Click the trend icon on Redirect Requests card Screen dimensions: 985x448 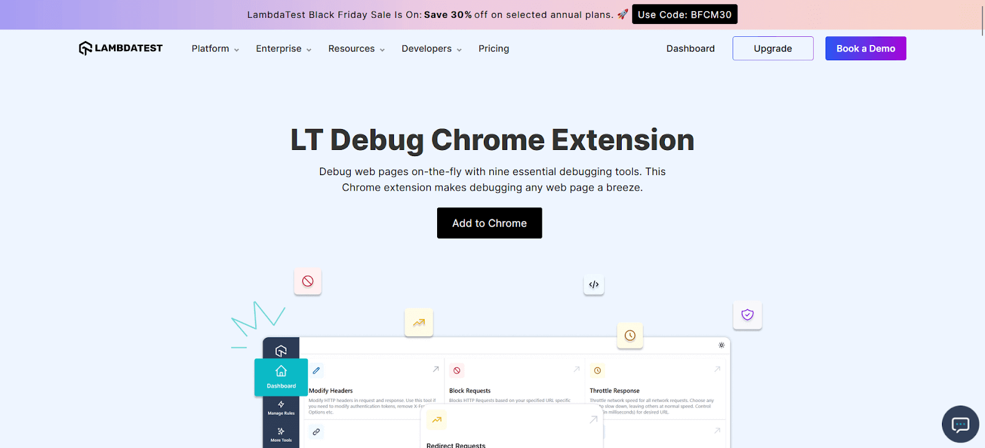(436, 420)
